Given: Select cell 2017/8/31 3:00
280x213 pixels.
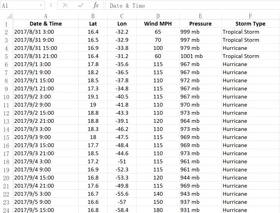Looking at the screenshot, I should [x=46, y=32].
